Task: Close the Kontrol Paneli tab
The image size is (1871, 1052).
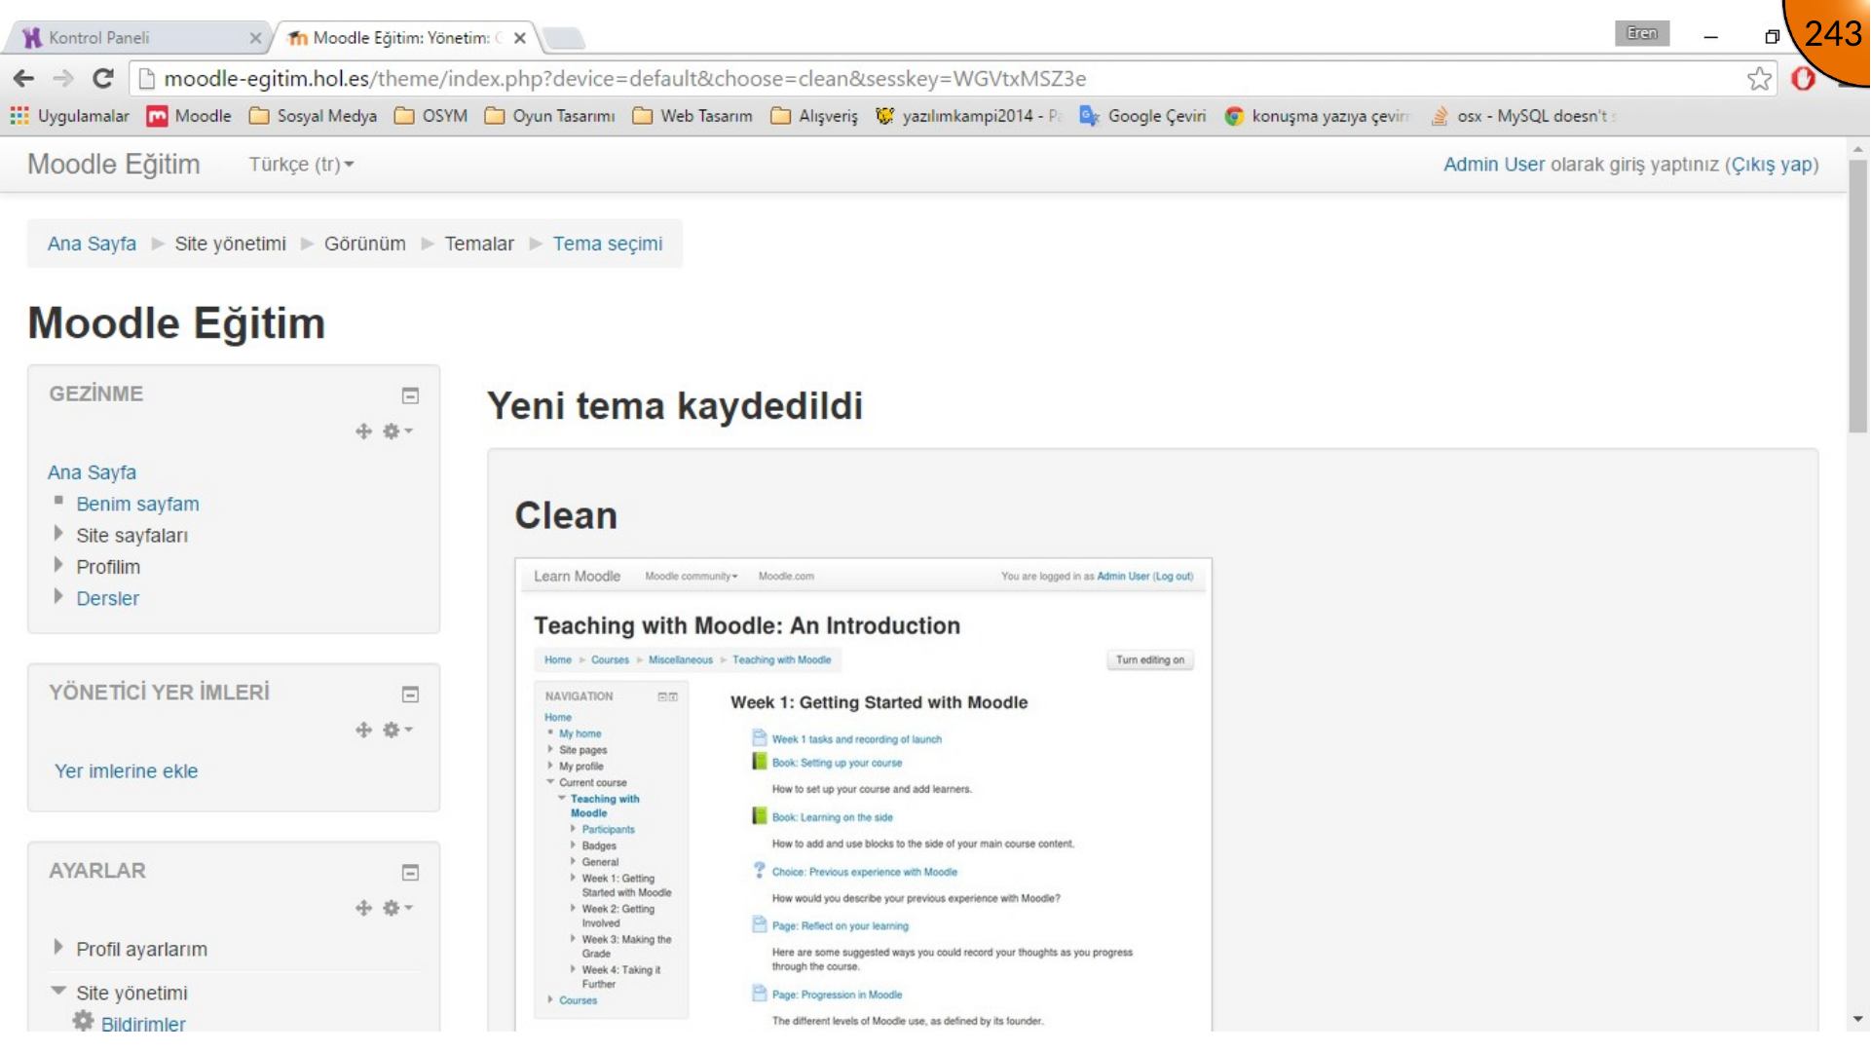Action: coord(255,38)
